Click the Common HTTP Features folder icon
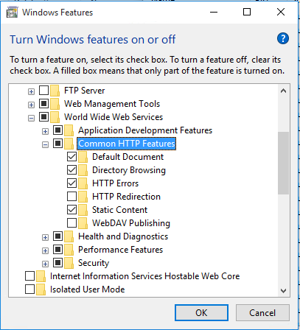The height and width of the screenshot is (330, 300). tap(69, 144)
